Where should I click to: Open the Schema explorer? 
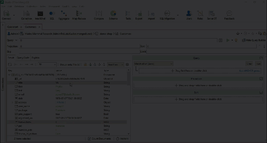click(113, 15)
